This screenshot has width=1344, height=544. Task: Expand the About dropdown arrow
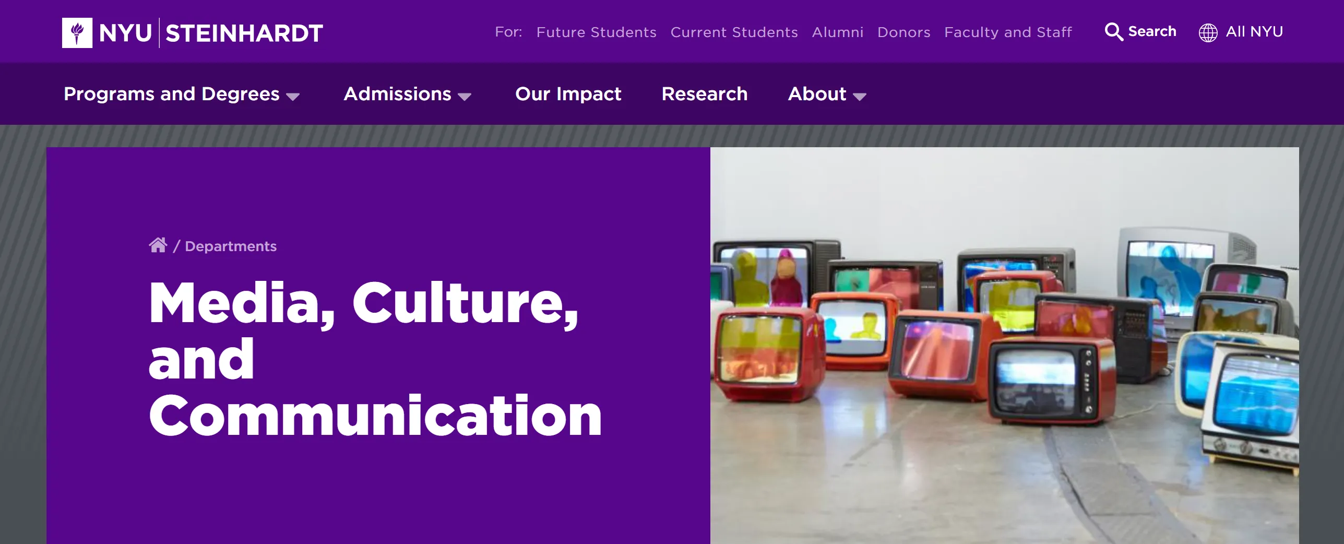click(859, 97)
